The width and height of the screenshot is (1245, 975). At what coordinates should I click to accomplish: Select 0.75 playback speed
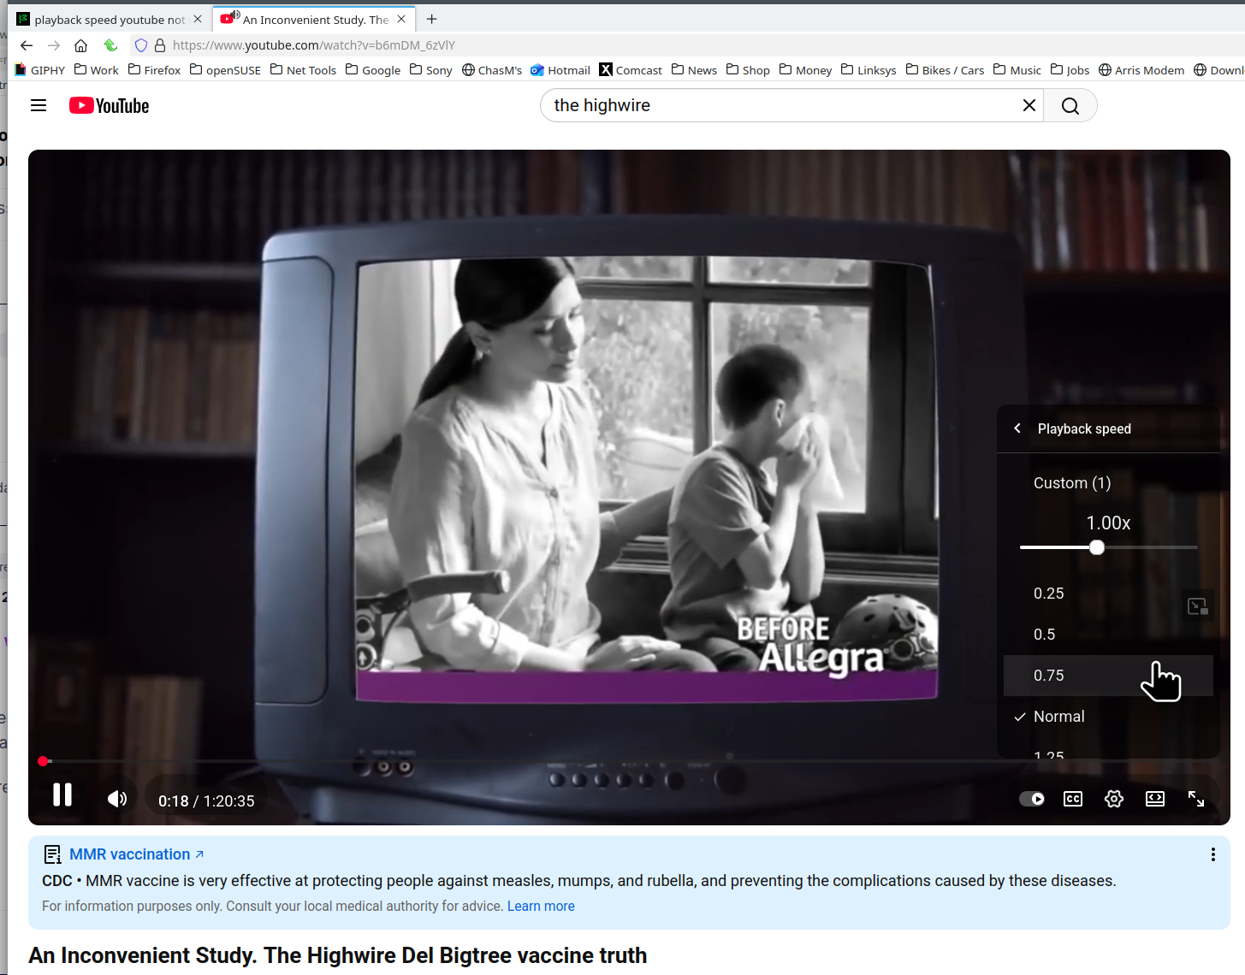[x=1108, y=676]
